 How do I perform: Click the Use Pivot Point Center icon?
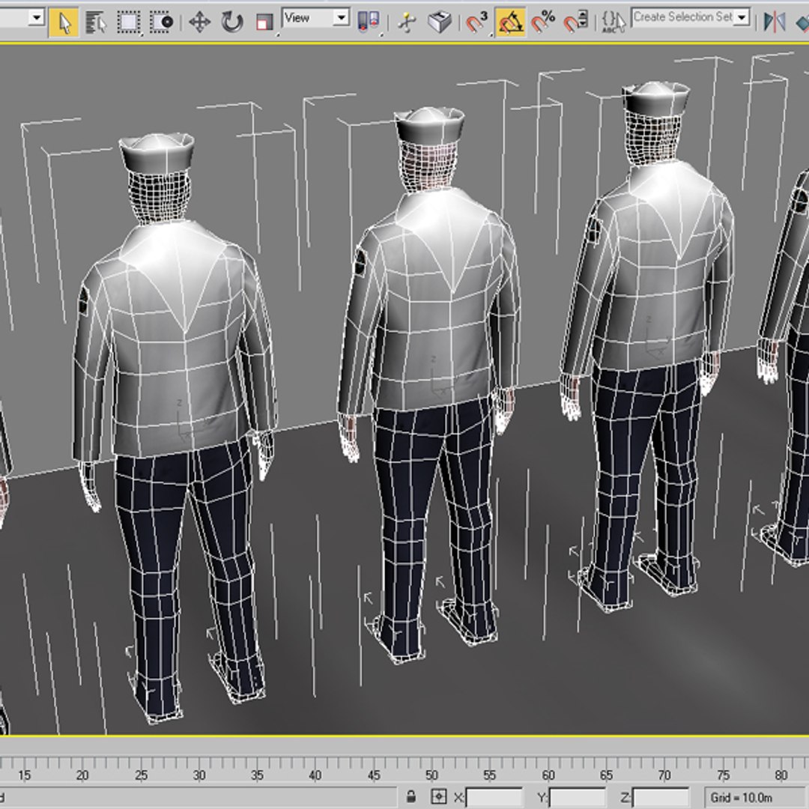click(x=368, y=22)
